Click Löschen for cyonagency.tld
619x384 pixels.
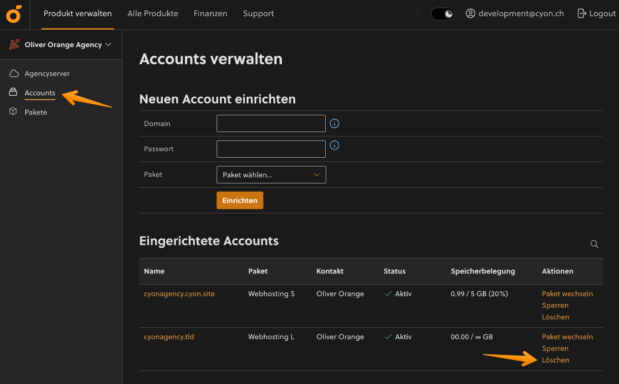point(556,360)
